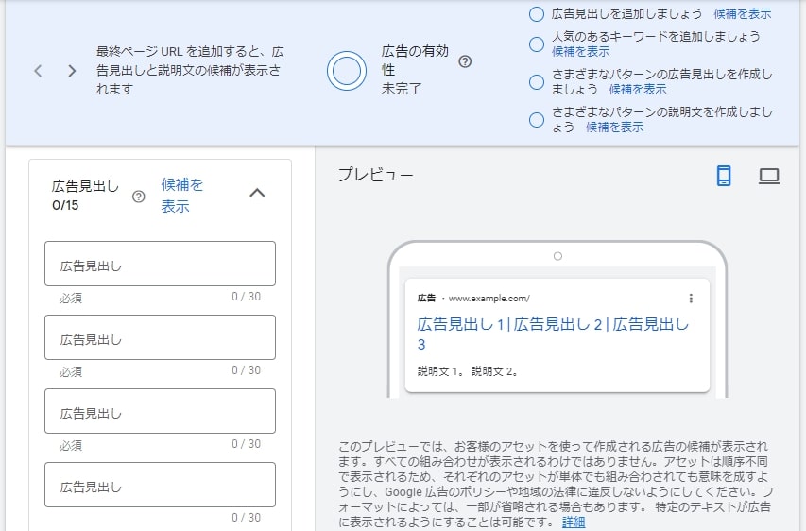Image resolution: width=806 pixels, height=531 pixels.
Task: Click help icon beside 広告の有効性
Action: [465, 61]
